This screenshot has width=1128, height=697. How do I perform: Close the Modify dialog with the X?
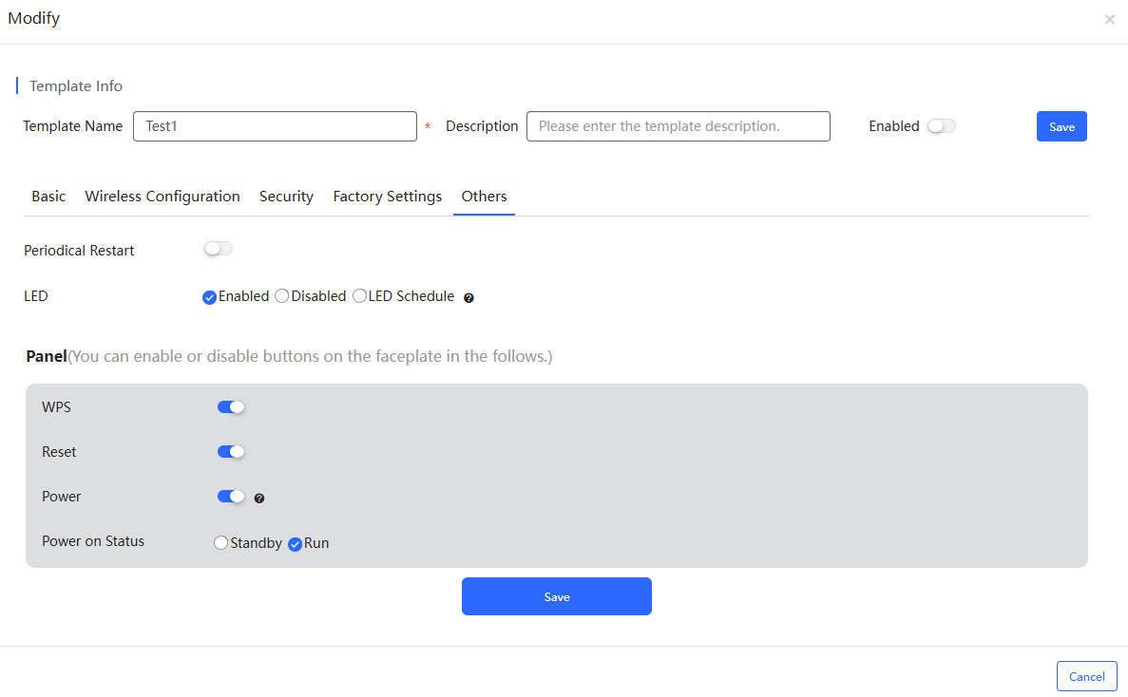click(x=1109, y=19)
